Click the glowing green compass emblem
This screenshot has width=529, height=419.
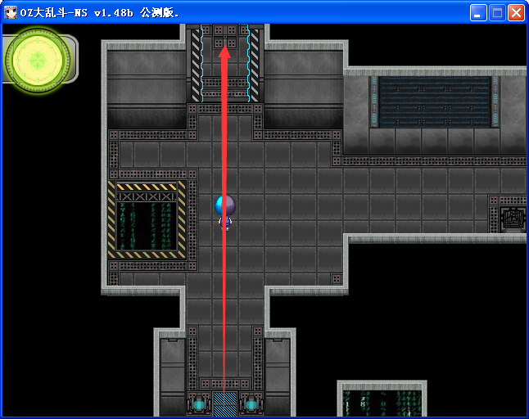click(38, 60)
